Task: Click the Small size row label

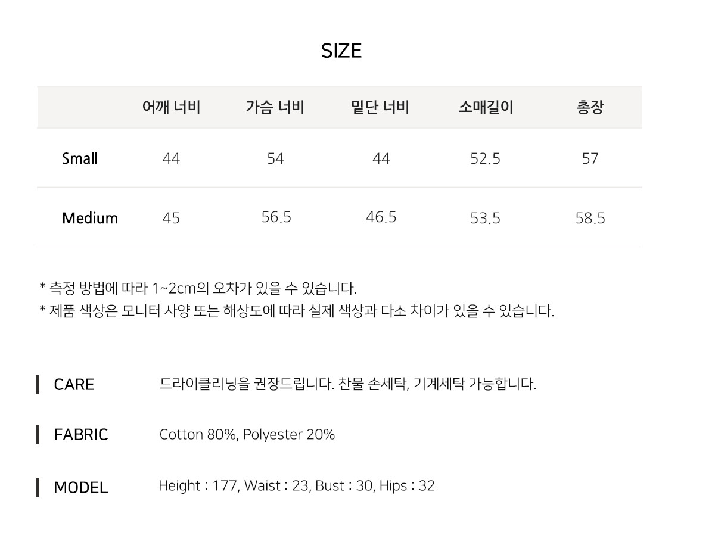Action: tap(80, 159)
